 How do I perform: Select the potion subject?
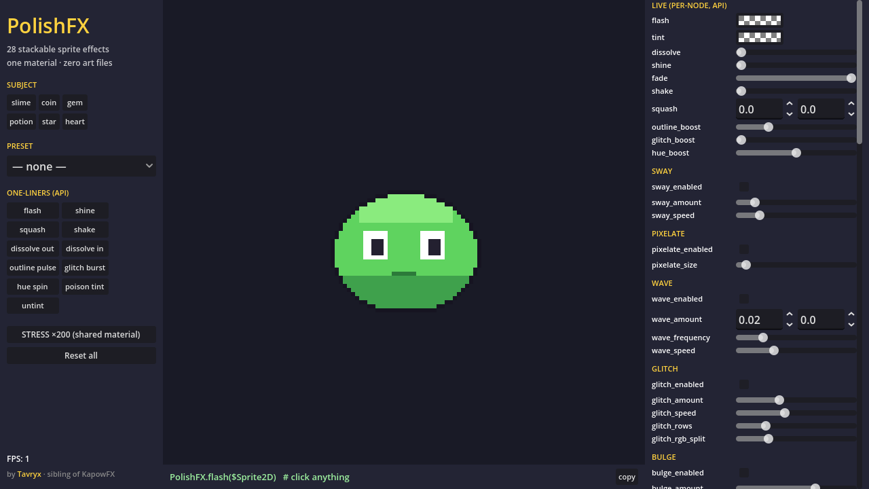pyautogui.click(x=21, y=122)
